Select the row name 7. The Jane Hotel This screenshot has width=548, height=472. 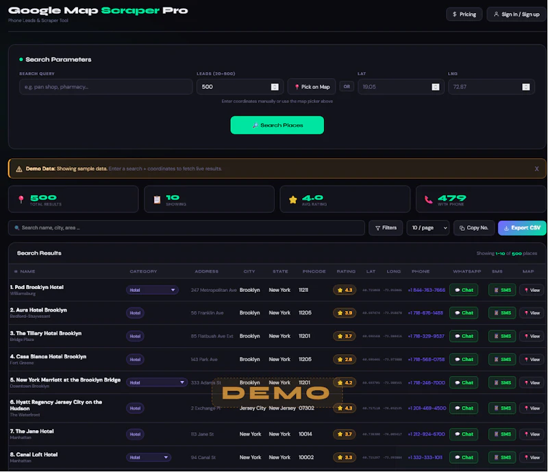pyautogui.click(x=32, y=432)
